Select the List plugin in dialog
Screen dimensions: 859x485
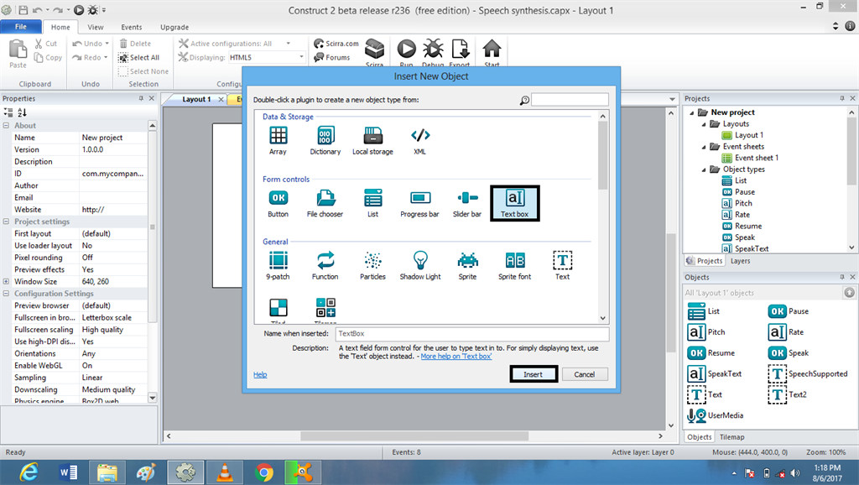click(x=372, y=203)
